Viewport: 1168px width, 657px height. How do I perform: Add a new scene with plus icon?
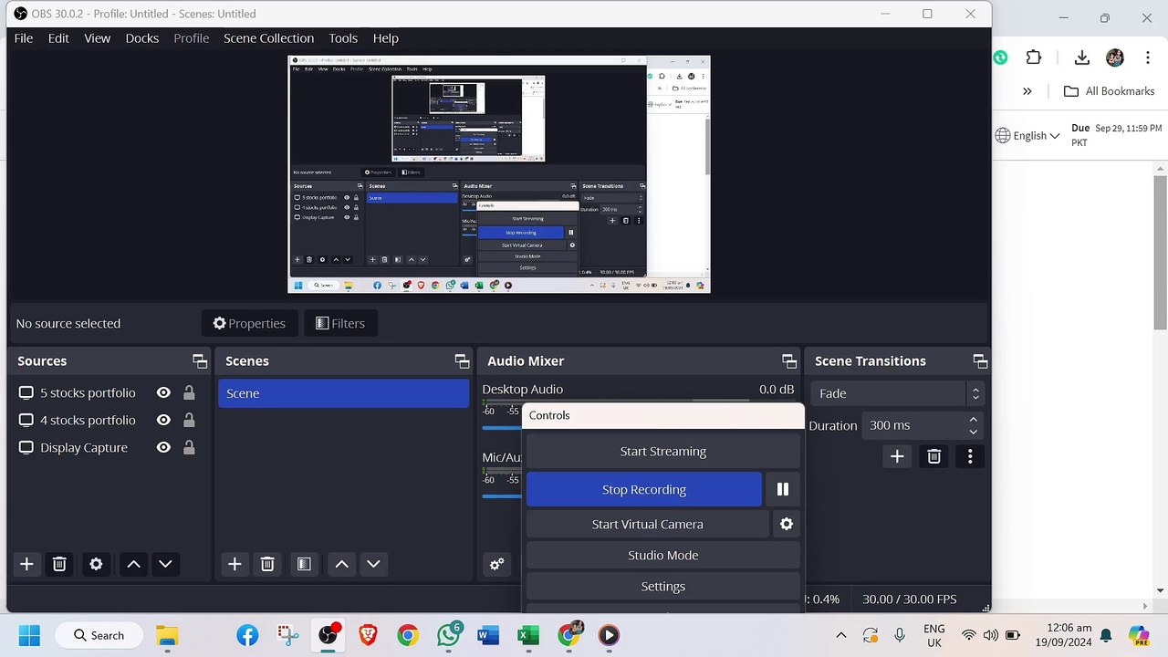coord(235,564)
